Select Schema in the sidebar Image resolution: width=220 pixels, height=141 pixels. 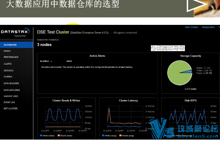(8, 77)
